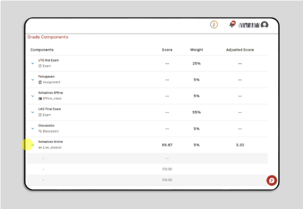Open the lightbulb hint icon in header

click(214, 25)
